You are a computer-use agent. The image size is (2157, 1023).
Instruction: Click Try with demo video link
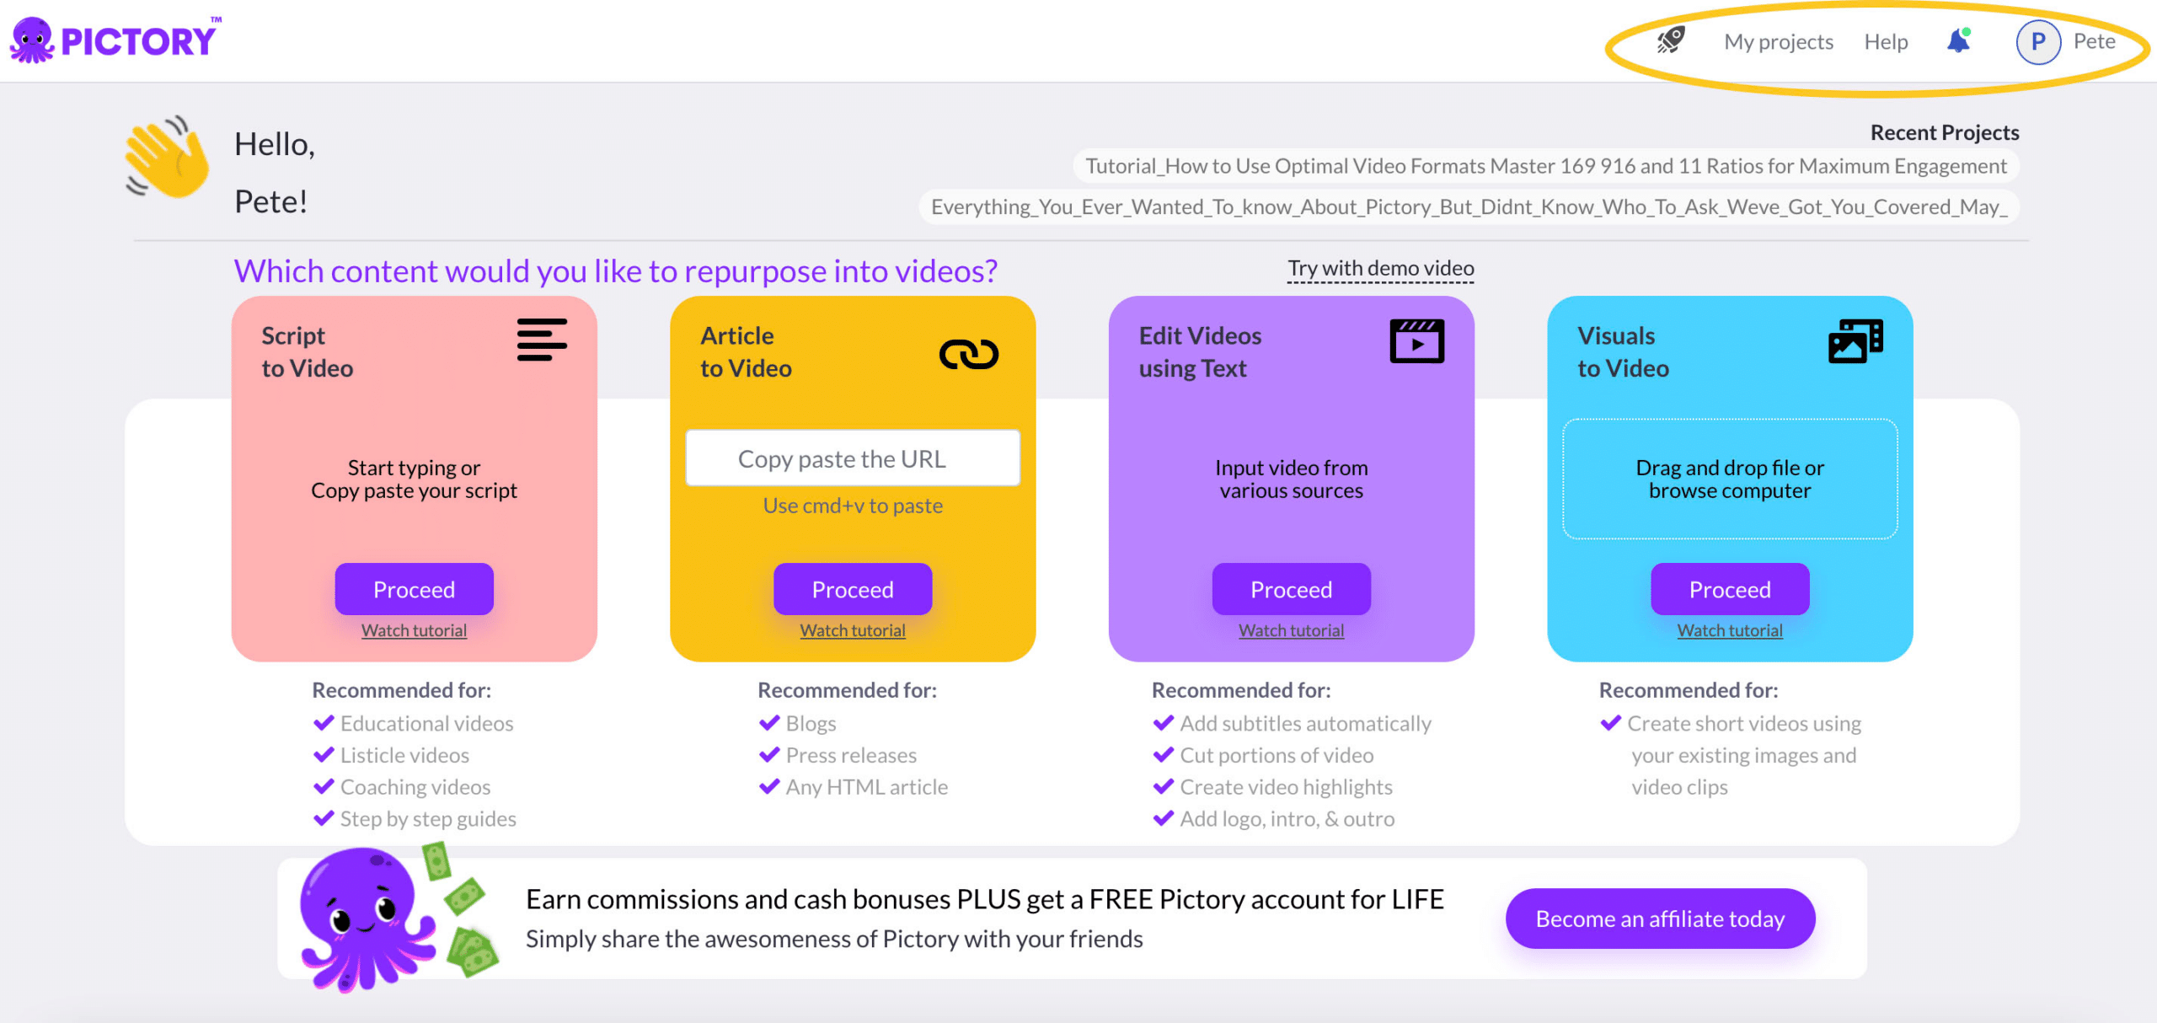coord(1380,269)
